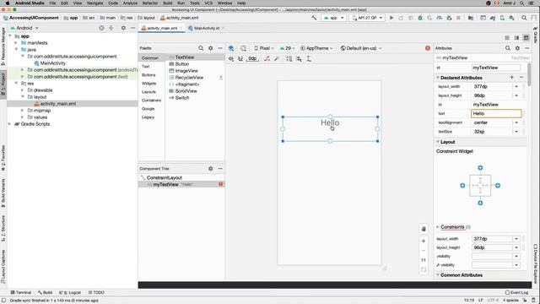This screenshot has height=304, width=540.
Task: Open Attributes panel settings gear
Action: 517,48
